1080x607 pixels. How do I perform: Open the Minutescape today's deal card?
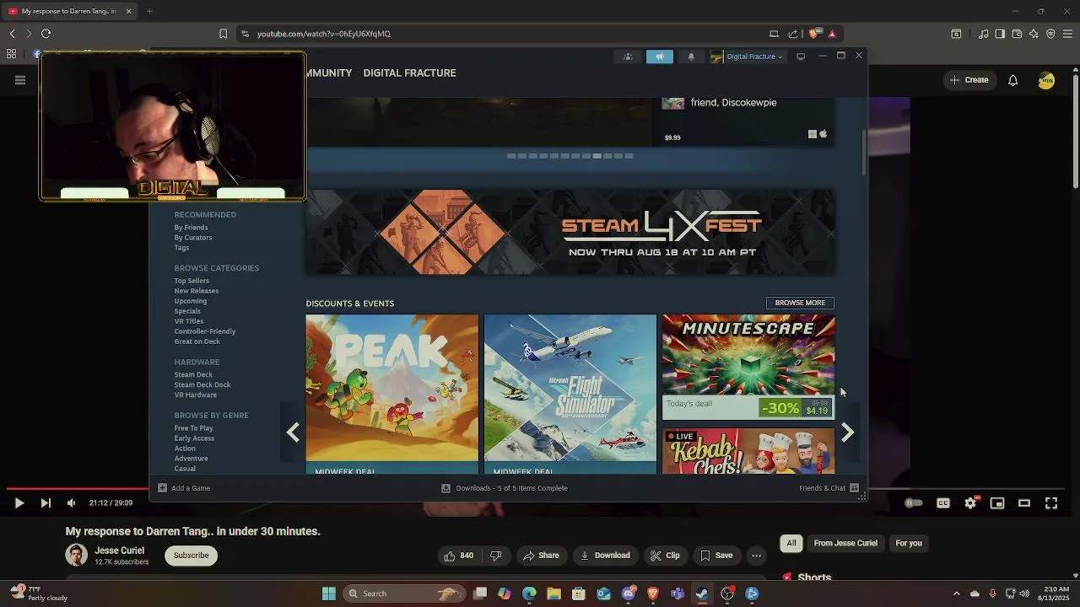coord(748,367)
